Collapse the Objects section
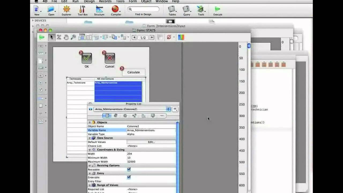This screenshot has height=193, width=343. (x=90, y=123)
